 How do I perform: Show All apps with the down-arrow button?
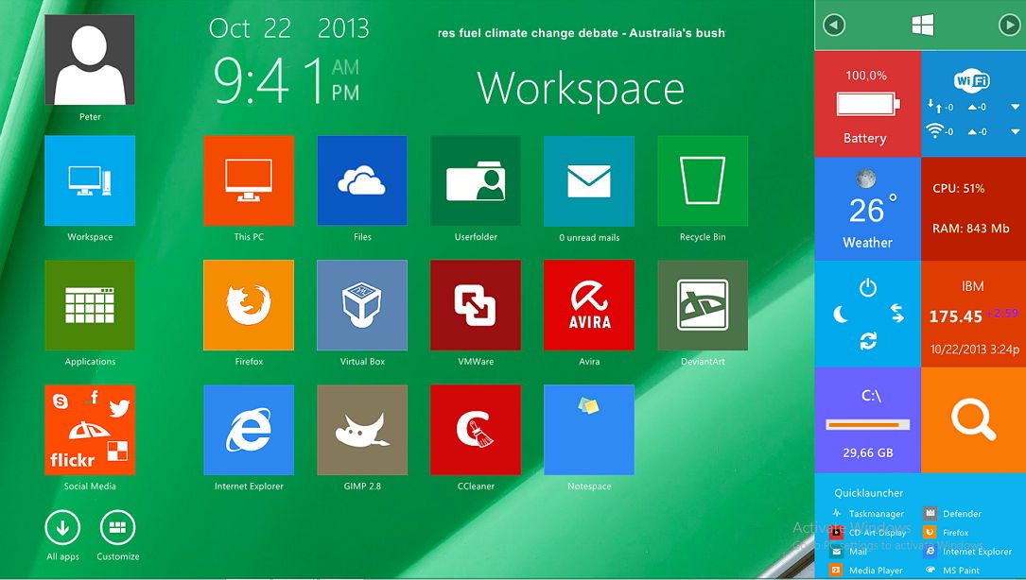pos(62,527)
